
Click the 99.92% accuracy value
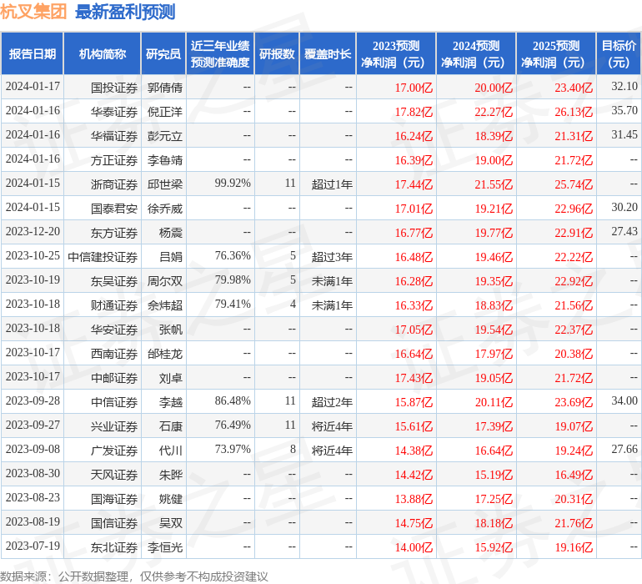pos(233,183)
